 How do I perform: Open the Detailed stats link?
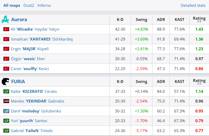[x=193, y=5]
